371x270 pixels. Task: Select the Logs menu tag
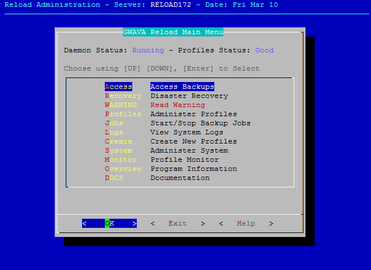coord(114,132)
